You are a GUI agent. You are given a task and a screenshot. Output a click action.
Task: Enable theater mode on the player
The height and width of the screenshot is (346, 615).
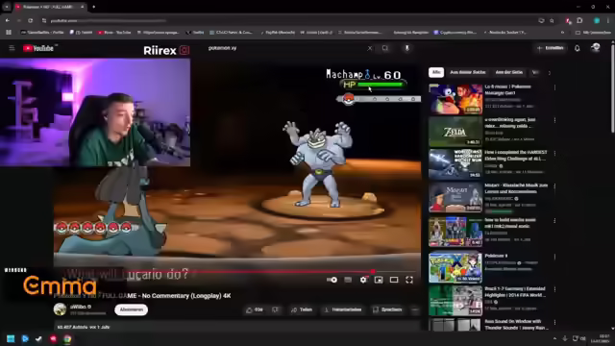[x=394, y=280]
